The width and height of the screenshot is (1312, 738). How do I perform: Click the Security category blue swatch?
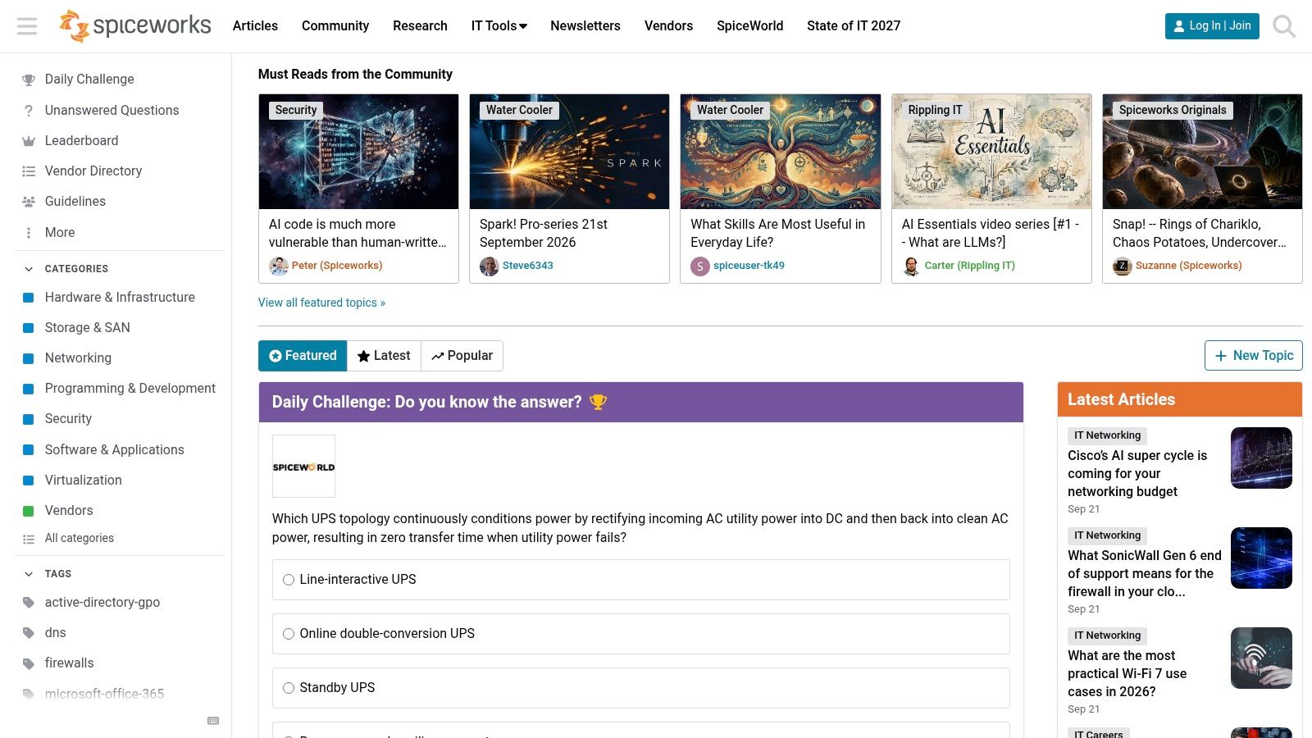(29, 419)
